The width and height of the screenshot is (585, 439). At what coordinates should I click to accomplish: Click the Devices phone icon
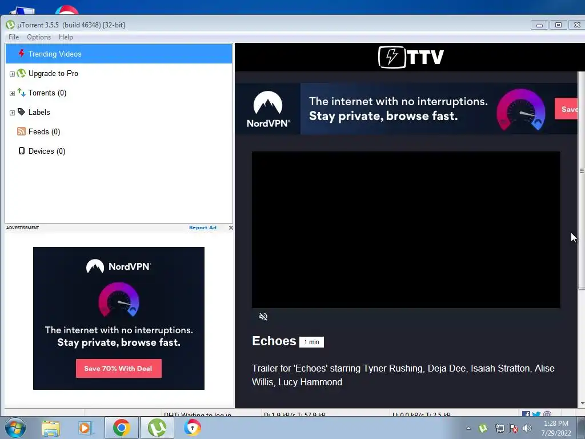click(22, 151)
